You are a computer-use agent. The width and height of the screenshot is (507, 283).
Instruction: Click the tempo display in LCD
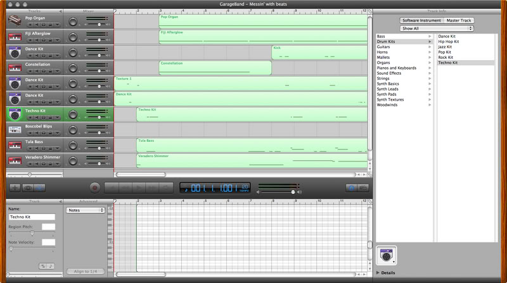coord(245,188)
